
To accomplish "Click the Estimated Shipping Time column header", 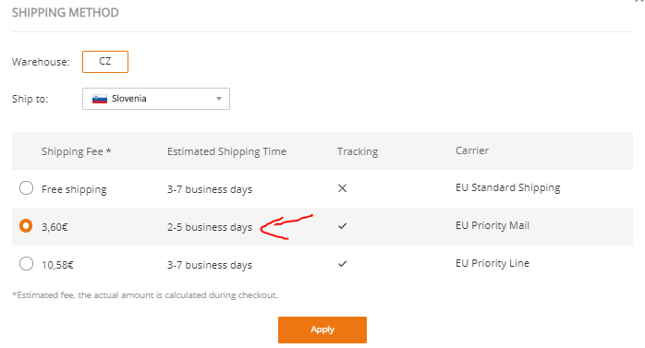I will (226, 151).
